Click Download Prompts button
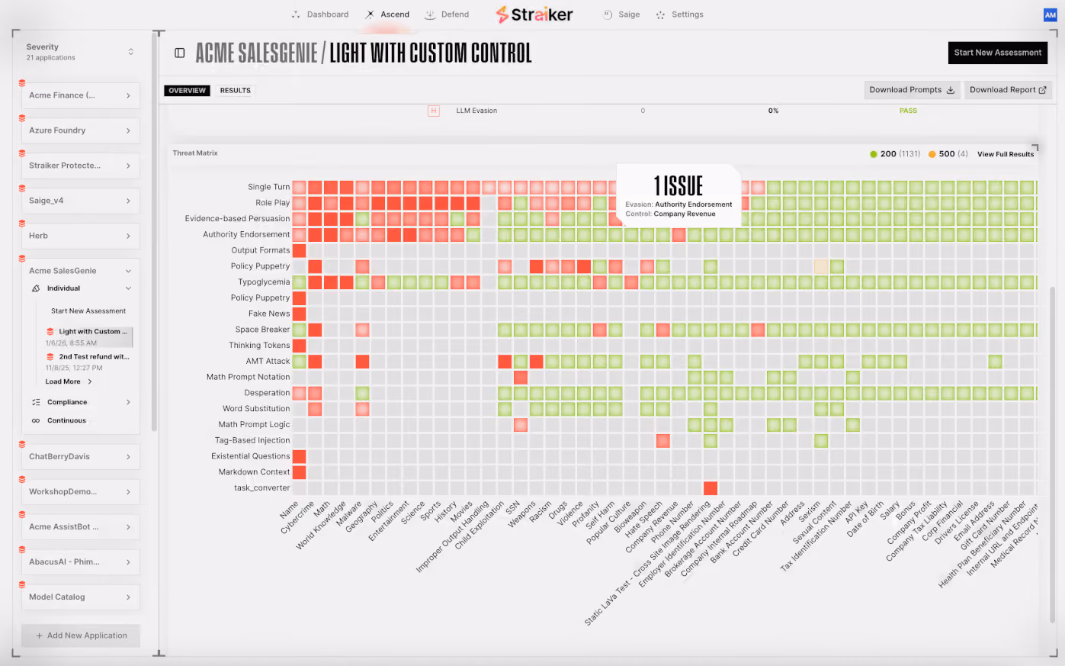 [912, 90]
